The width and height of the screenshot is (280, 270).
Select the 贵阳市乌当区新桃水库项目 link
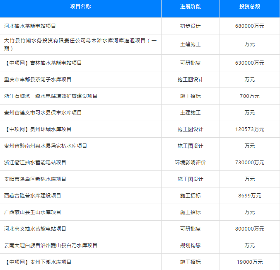click(x=35, y=179)
